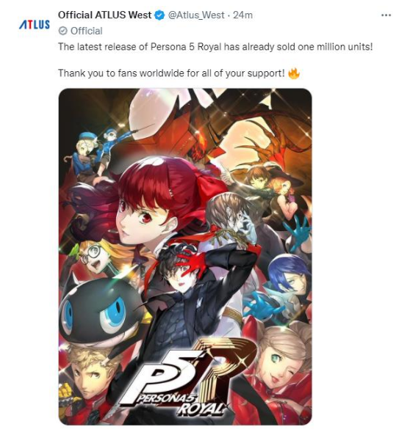Click the ATLUS logo profile avatar
This screenshot has height=432, width=399.
[35, 24]
